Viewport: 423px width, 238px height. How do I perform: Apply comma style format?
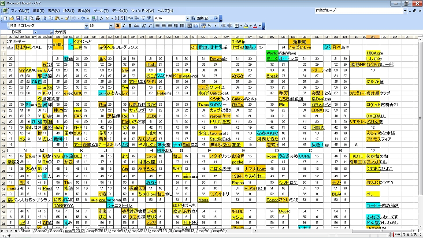(215, 26)
